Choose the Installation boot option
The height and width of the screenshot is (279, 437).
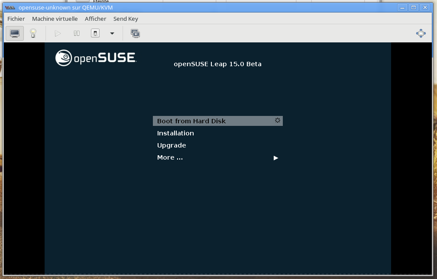pyautogui.click(x=175, y=133)
